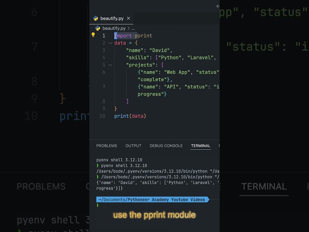Screen dimensions: 309x232
Task: Close the beautify.py editor tab
Action: 128,18
